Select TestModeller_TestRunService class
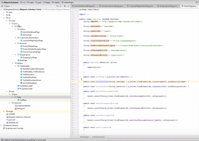The height and width of the screenshot is (141, 199). point(32,72)
